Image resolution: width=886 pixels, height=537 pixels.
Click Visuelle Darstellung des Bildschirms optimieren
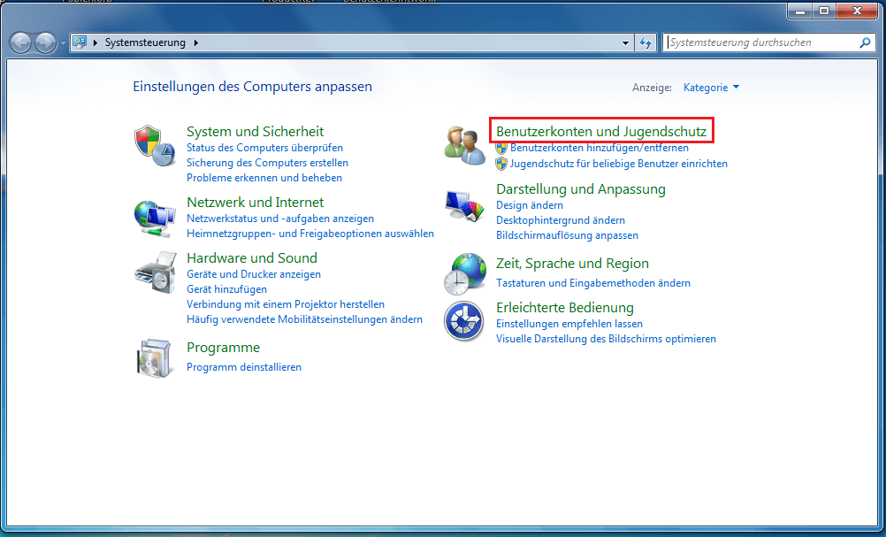point(607,339)
